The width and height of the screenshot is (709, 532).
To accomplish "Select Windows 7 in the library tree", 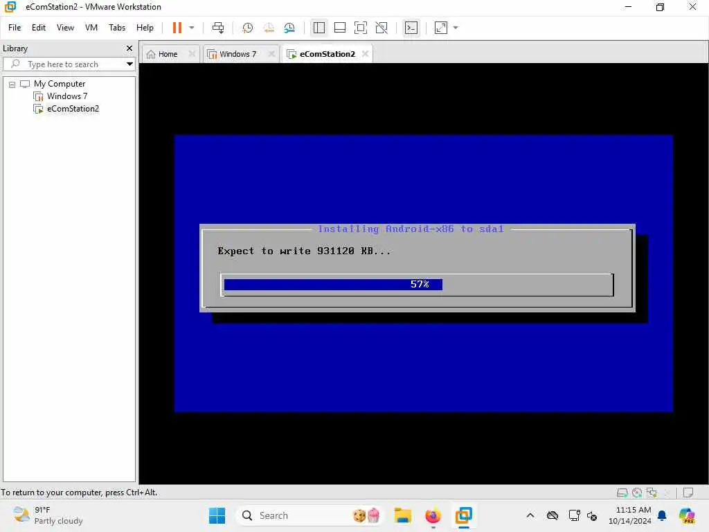I will pos(67,96).
